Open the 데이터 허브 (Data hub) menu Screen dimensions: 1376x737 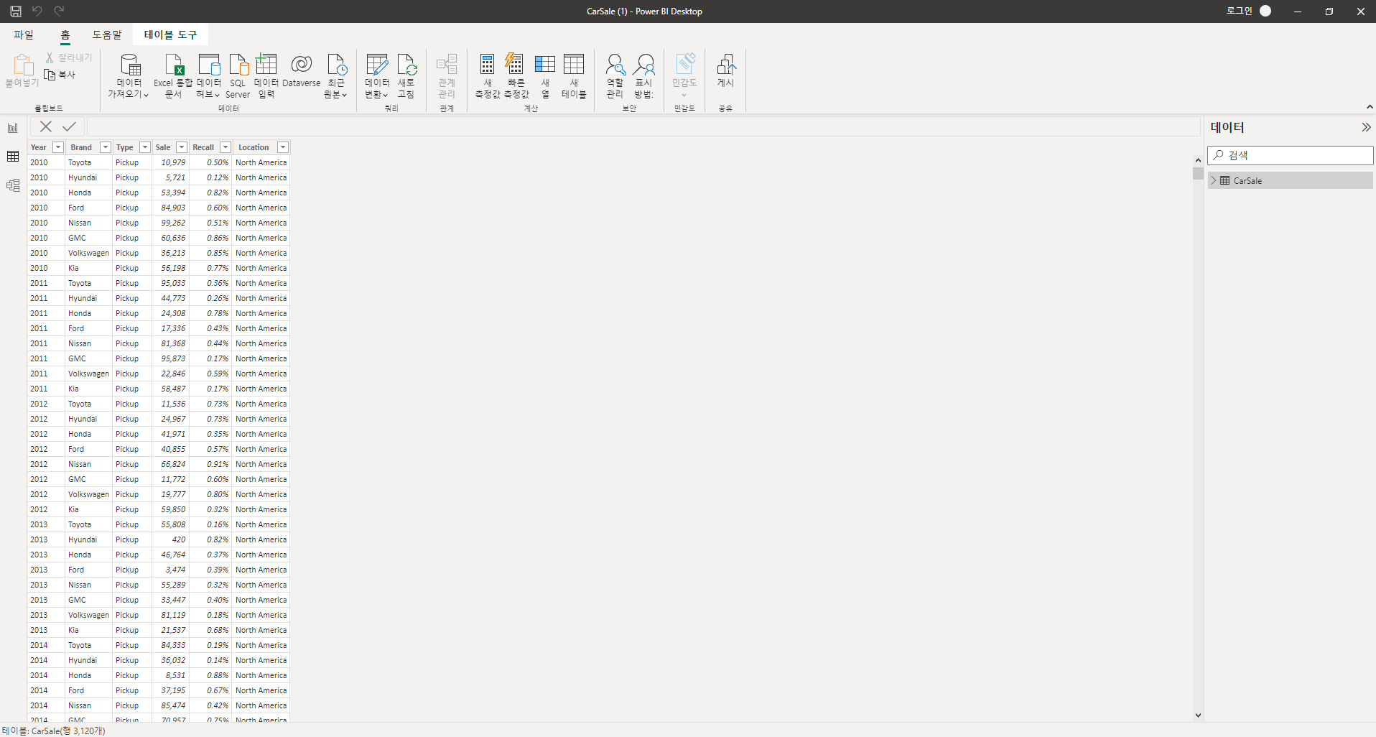tap(209, 76)
